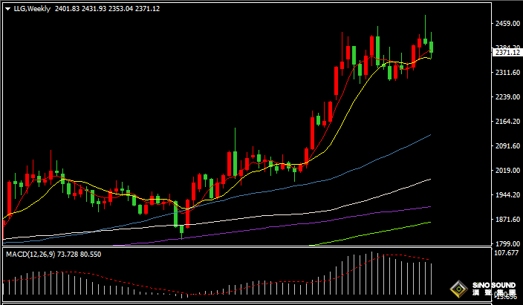
Task: Click the 1799.00 price axis label
Action: (x=507, y=243)
